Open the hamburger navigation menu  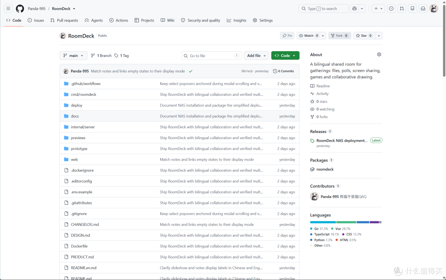pos(8,9)
